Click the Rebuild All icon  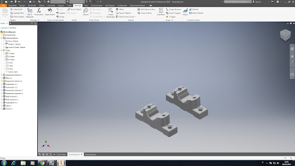coord(12,9)
